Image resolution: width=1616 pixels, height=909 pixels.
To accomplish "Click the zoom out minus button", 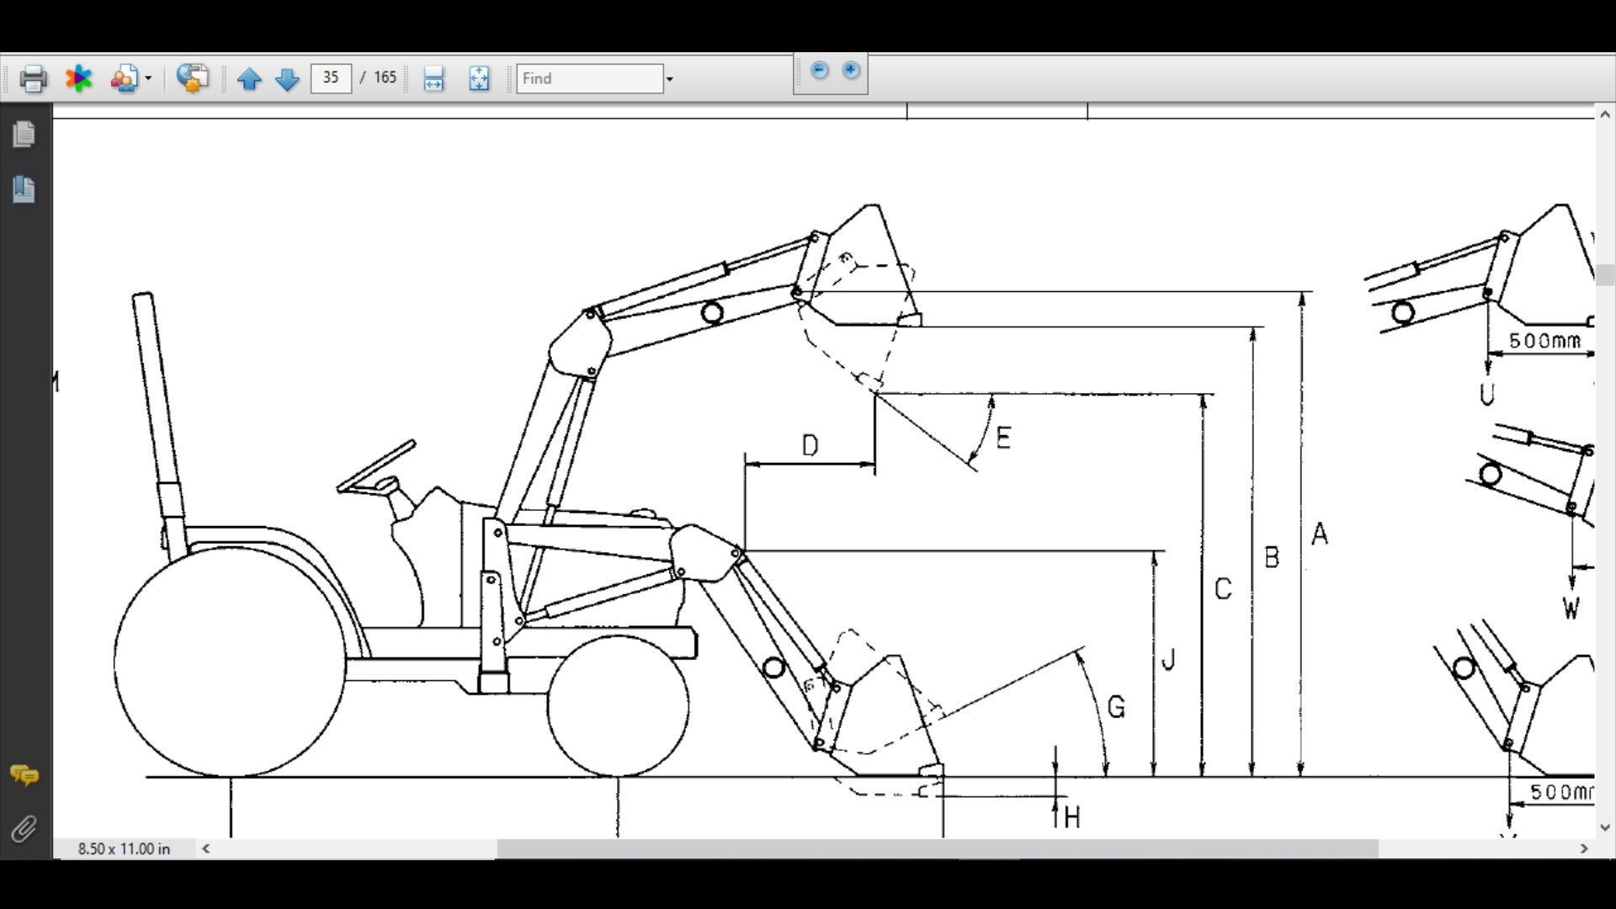I will click(819, 71).
